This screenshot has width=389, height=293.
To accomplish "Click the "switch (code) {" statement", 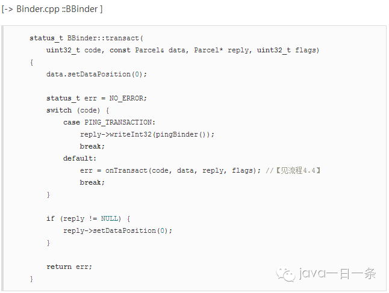I will [78, 110].
